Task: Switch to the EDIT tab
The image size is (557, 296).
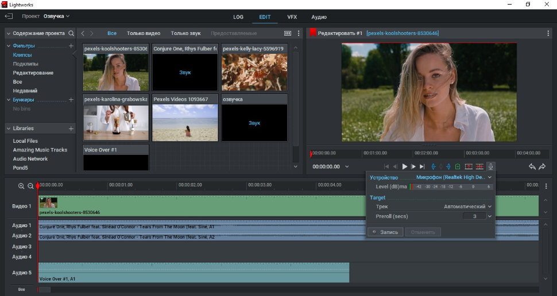Action: [265, 17]
